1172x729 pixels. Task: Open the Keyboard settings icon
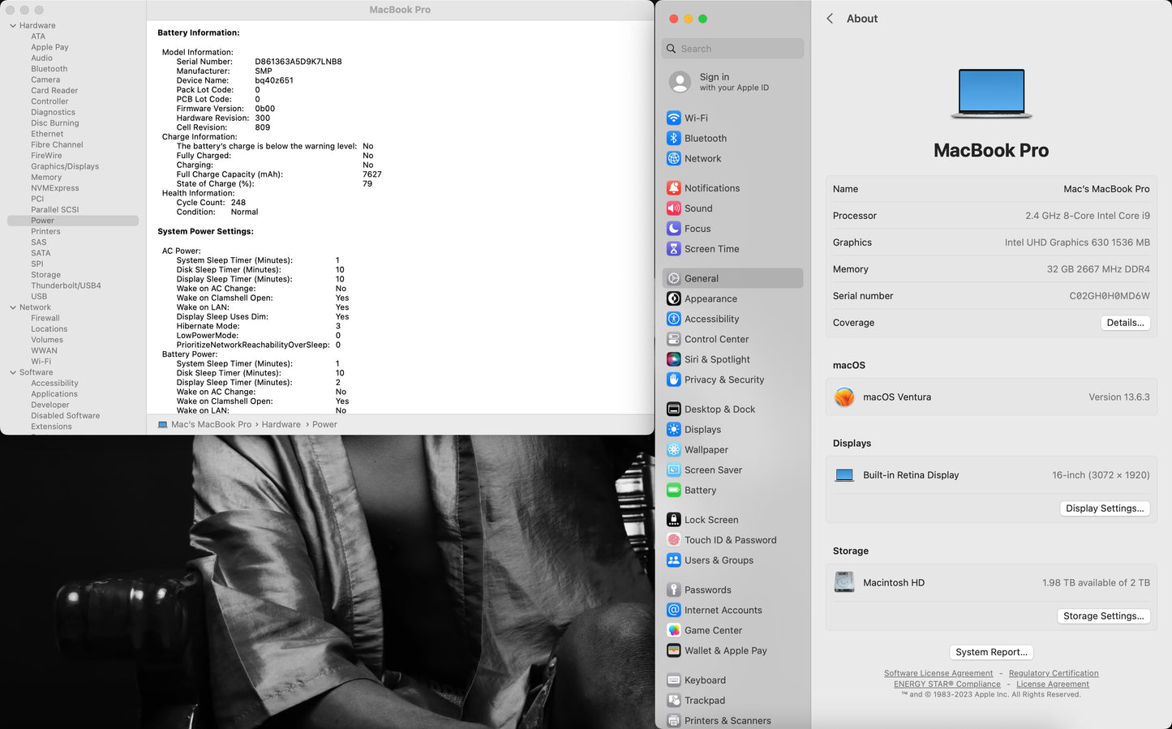pos(673,680)
